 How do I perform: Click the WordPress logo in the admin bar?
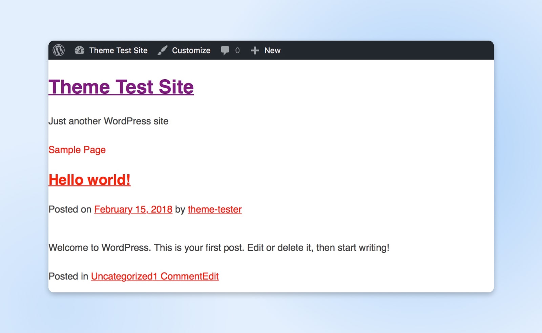point(59,50)
